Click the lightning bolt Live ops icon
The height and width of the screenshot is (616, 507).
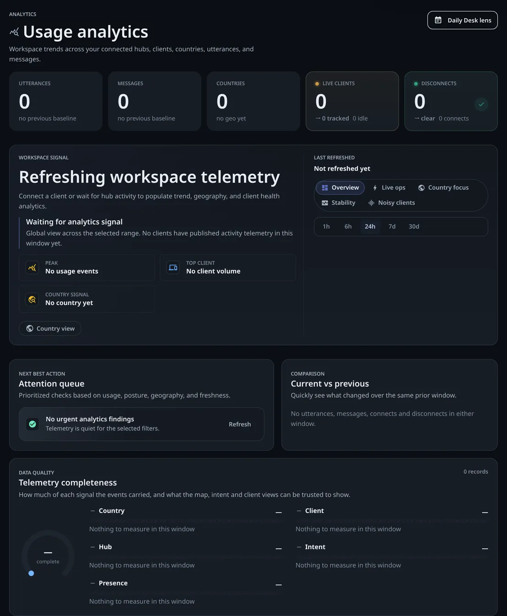coord(375,188)
